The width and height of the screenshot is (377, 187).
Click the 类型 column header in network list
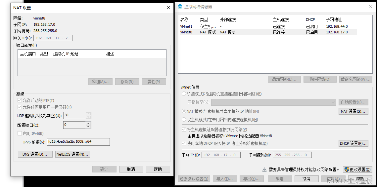(208, 20)
